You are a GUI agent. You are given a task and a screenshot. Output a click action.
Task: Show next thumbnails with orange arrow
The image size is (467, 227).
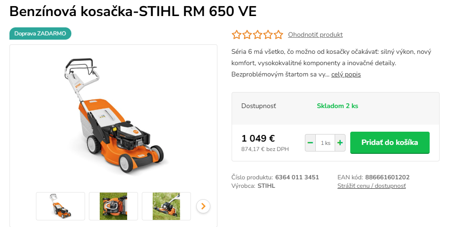[203, 206]
